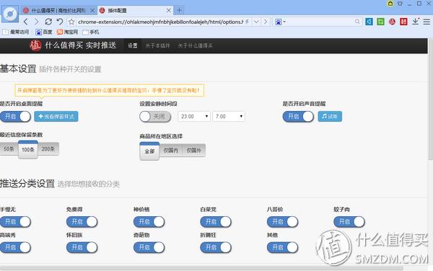Select 全部 region option
The image size is (433, 271).
tap(149, 151)
